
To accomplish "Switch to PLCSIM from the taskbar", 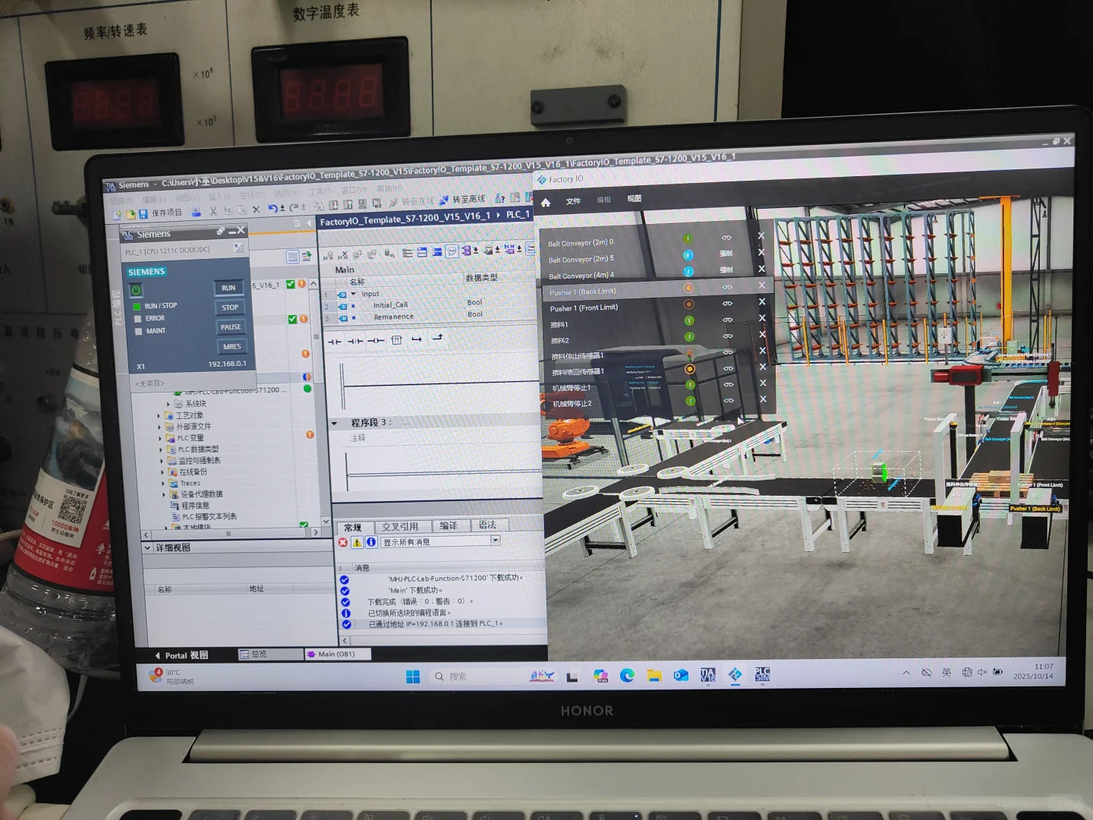I will coord(762,673).
